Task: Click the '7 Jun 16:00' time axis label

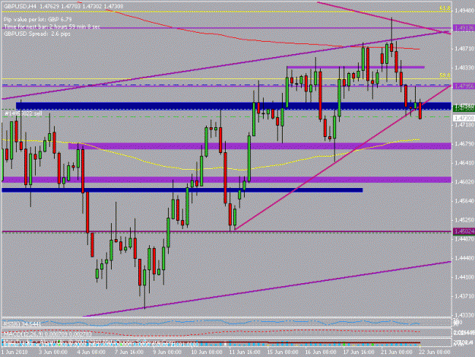Action: pos(129,352)
